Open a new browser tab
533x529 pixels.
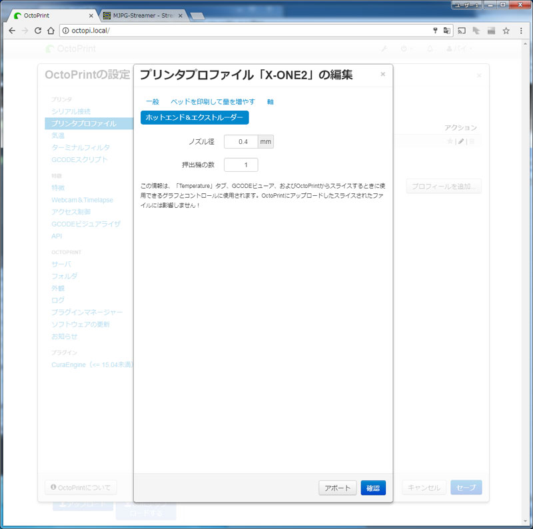click(197, 15)
